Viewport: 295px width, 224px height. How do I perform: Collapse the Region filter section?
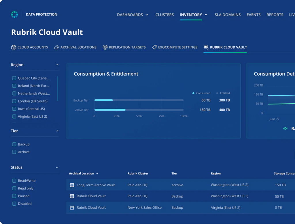(57, 65)
